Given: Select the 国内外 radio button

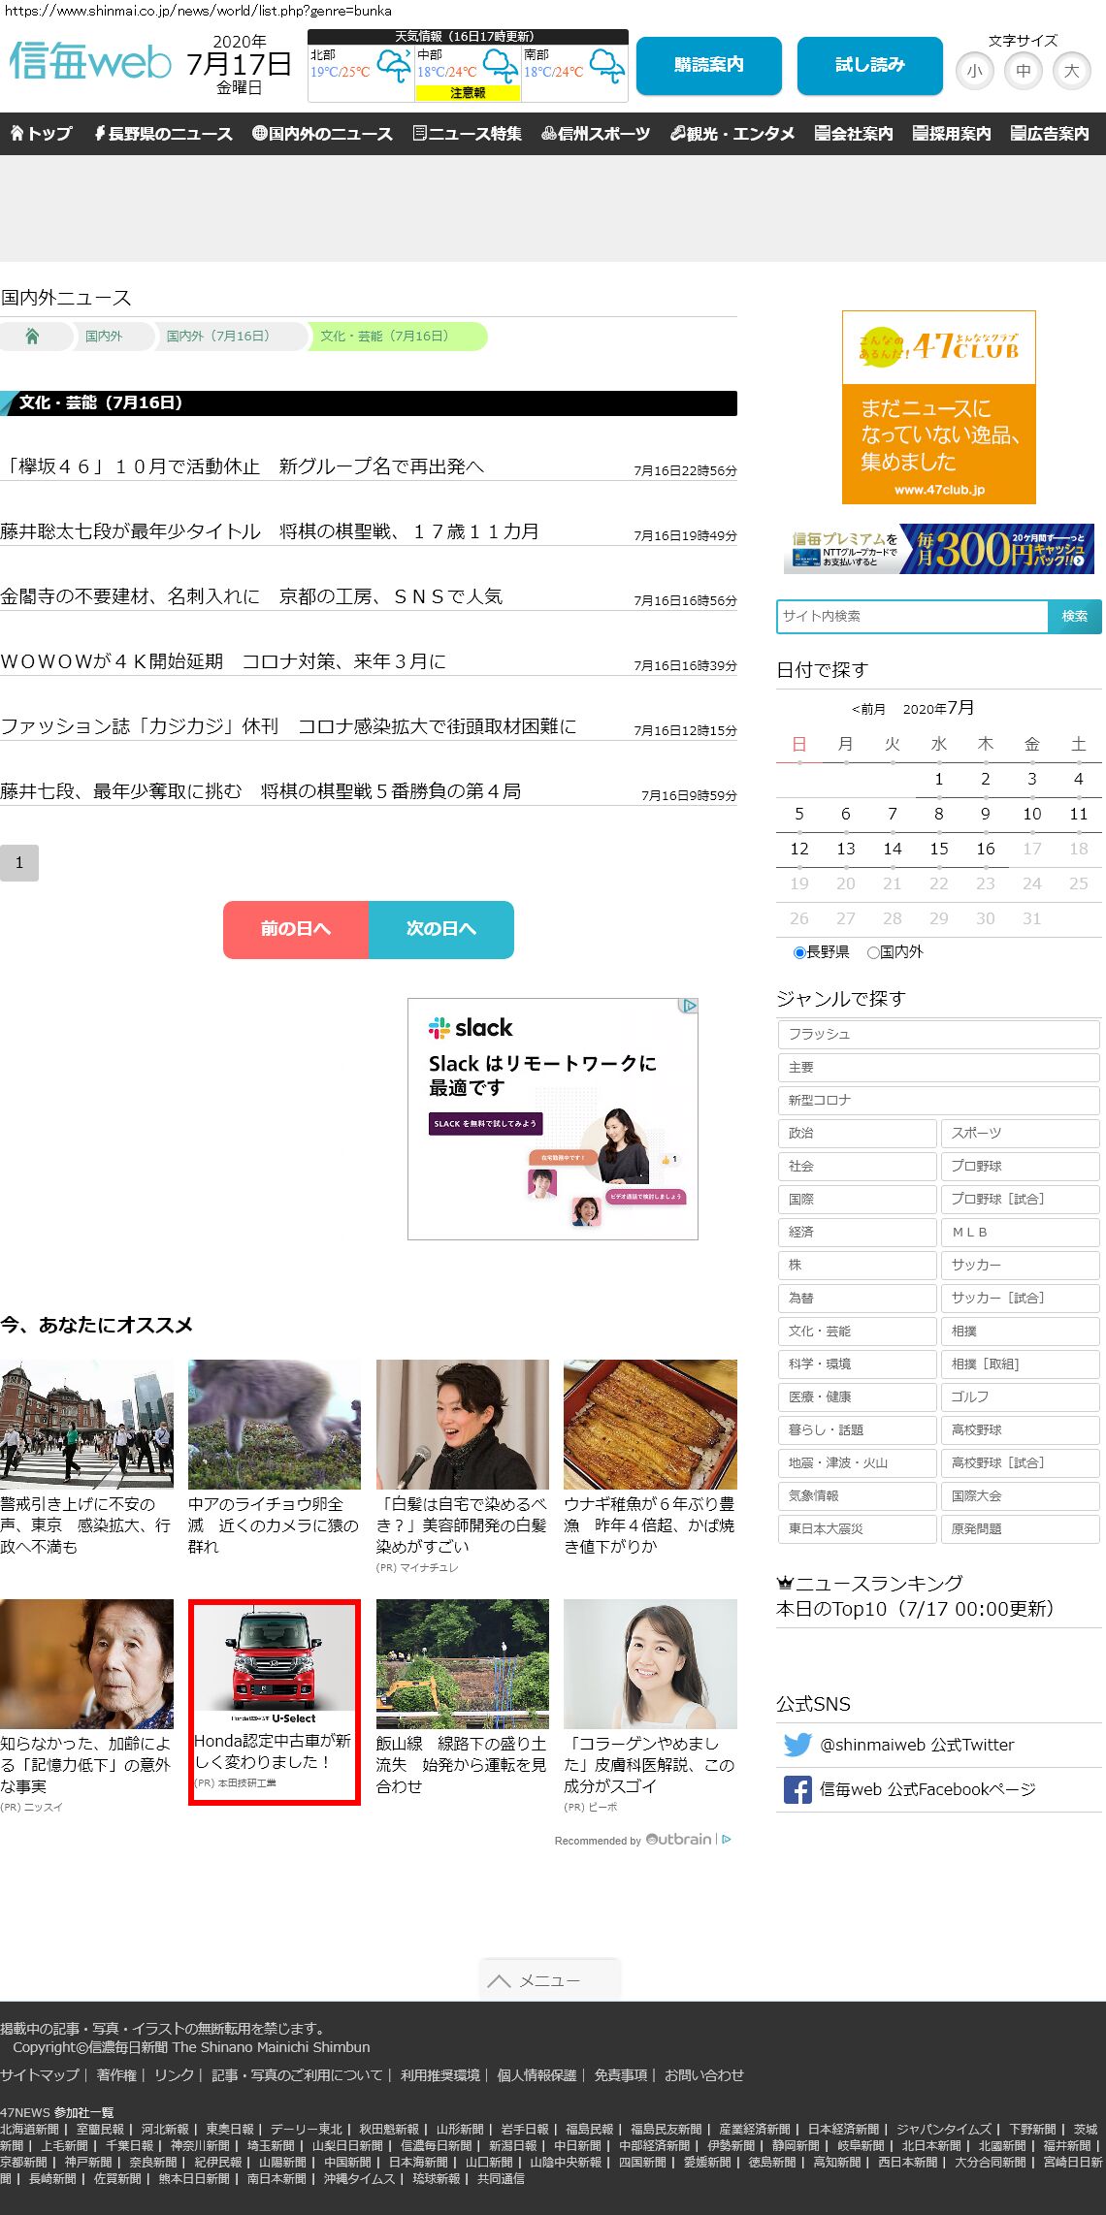Looking at the screenshot, I should click(873, 952).
